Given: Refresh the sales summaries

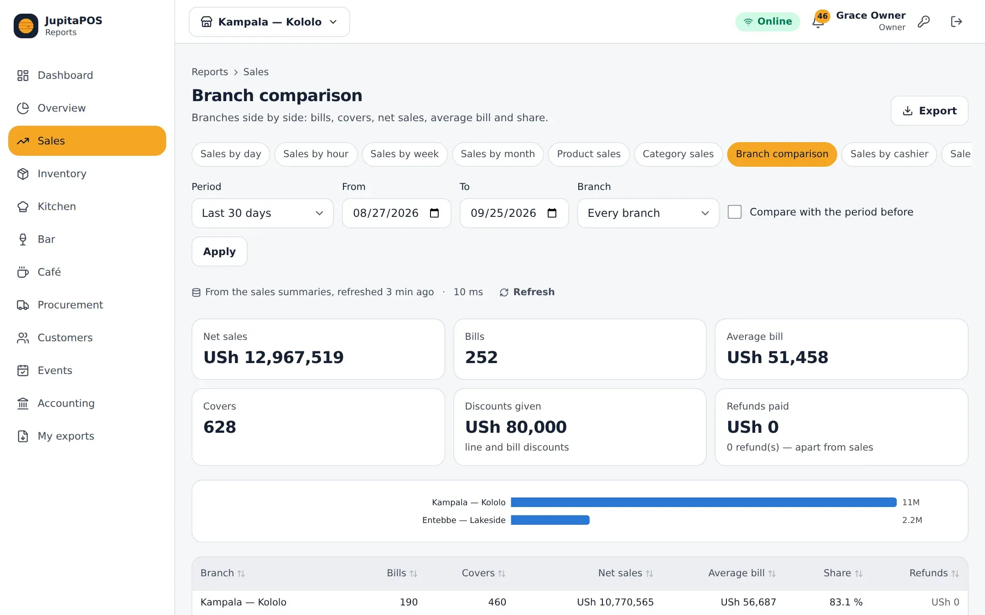Looking at the screenshot, I should tap(527, 292).
